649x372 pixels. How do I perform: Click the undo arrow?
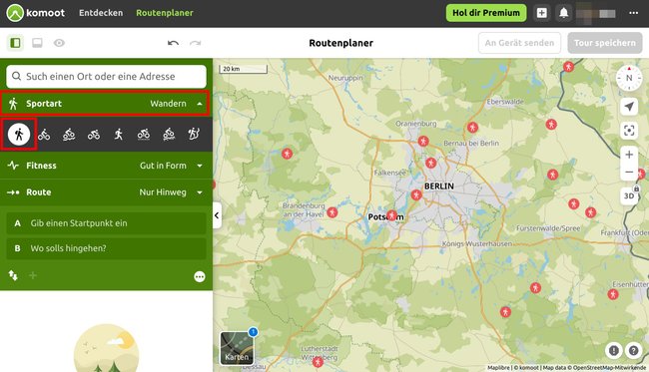coord(173,43)
